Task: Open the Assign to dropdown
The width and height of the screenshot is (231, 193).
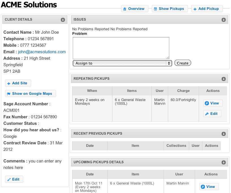Action: (122, 63)
